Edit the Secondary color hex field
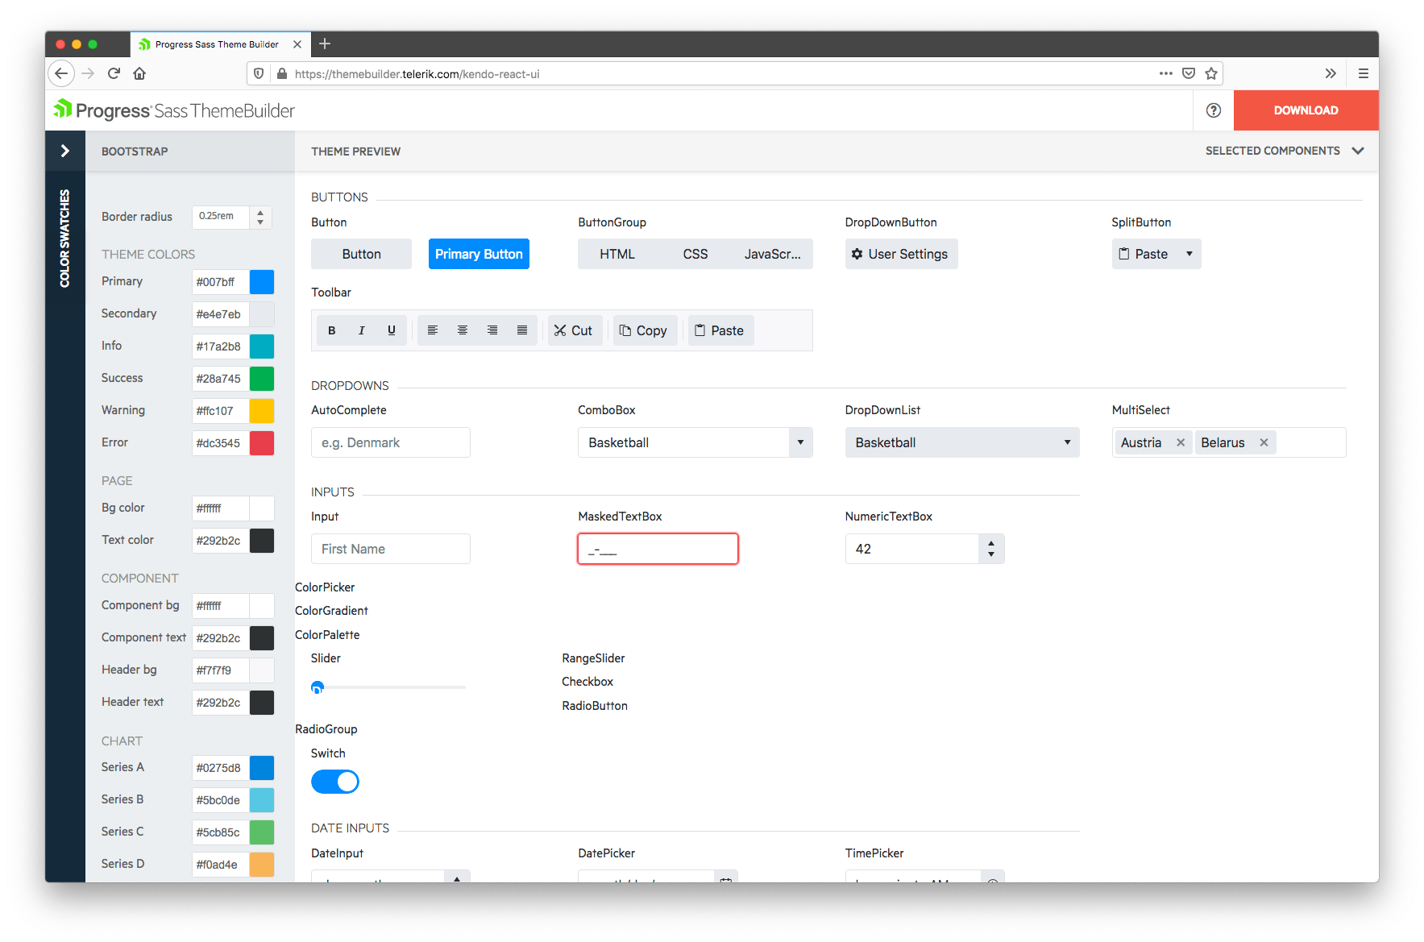Image resolution: width=1424 pixels, height=942 pixels. 220,314
